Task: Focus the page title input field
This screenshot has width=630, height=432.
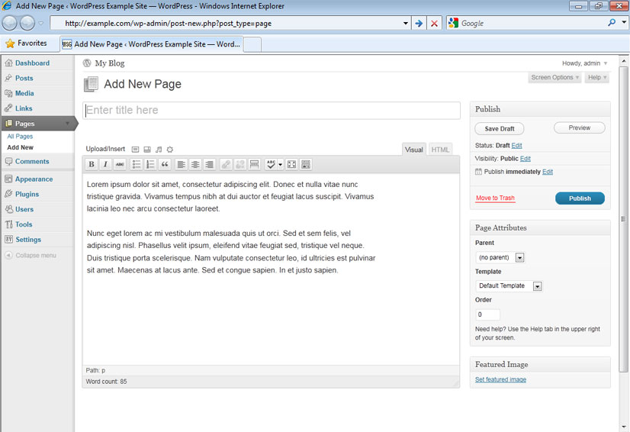Action: coord(271,111)
